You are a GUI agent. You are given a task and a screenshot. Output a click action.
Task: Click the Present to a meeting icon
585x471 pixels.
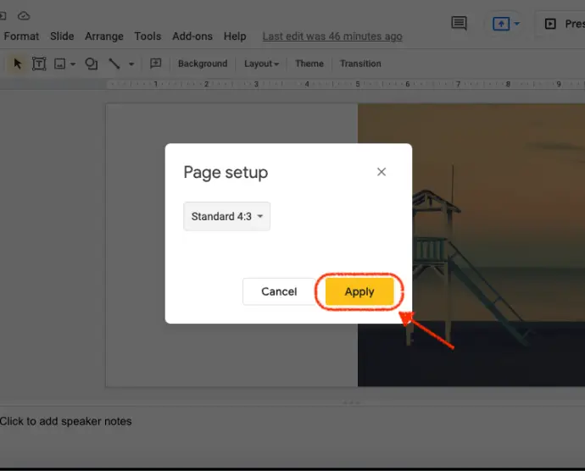click(501, 24)
